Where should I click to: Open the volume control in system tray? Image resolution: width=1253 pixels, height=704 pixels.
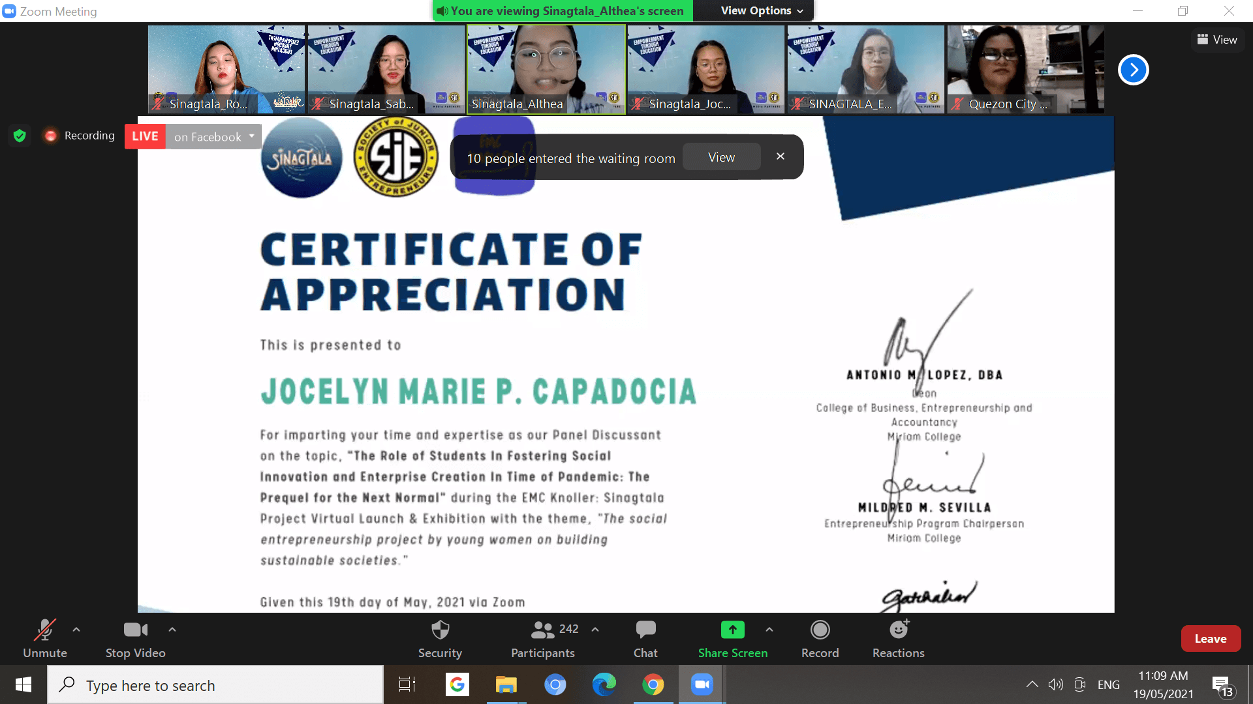pos(1055,684)
